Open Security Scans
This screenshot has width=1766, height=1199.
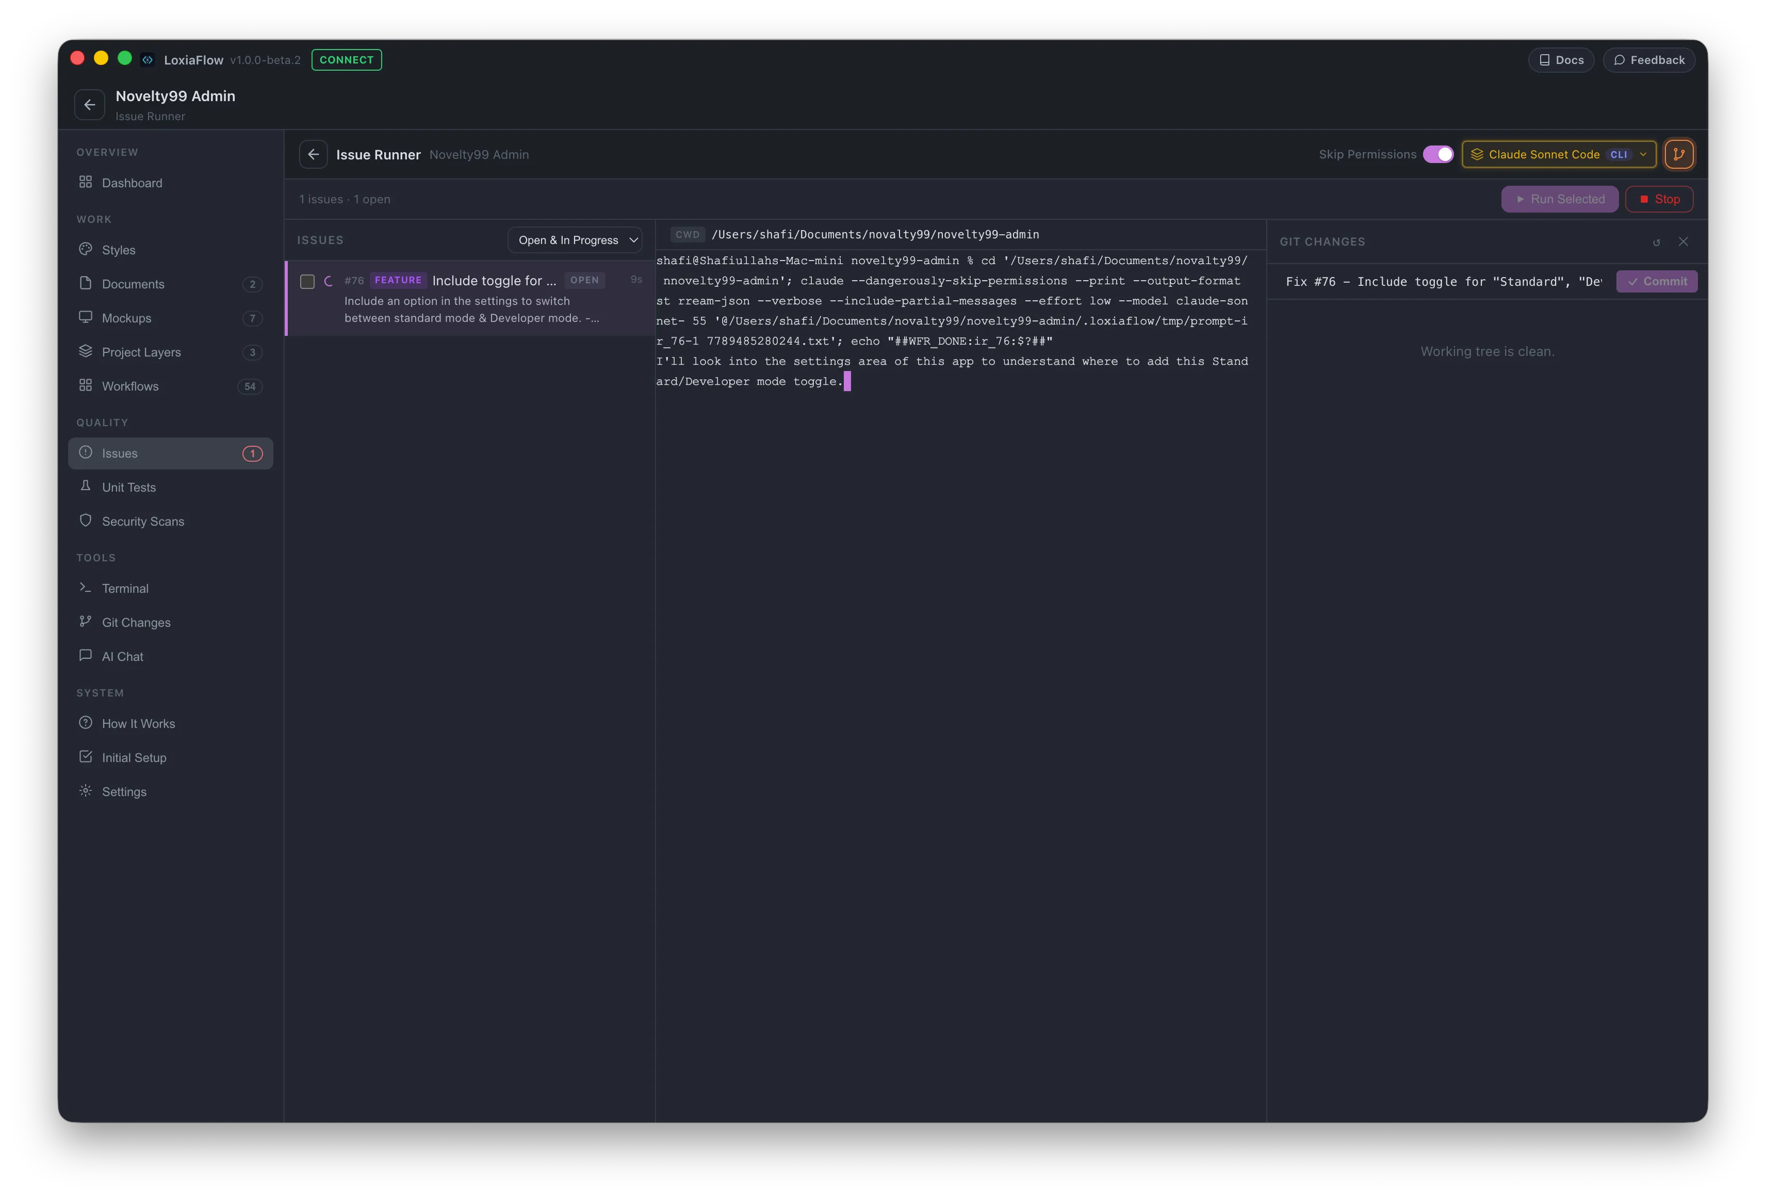tap(170, 522)
